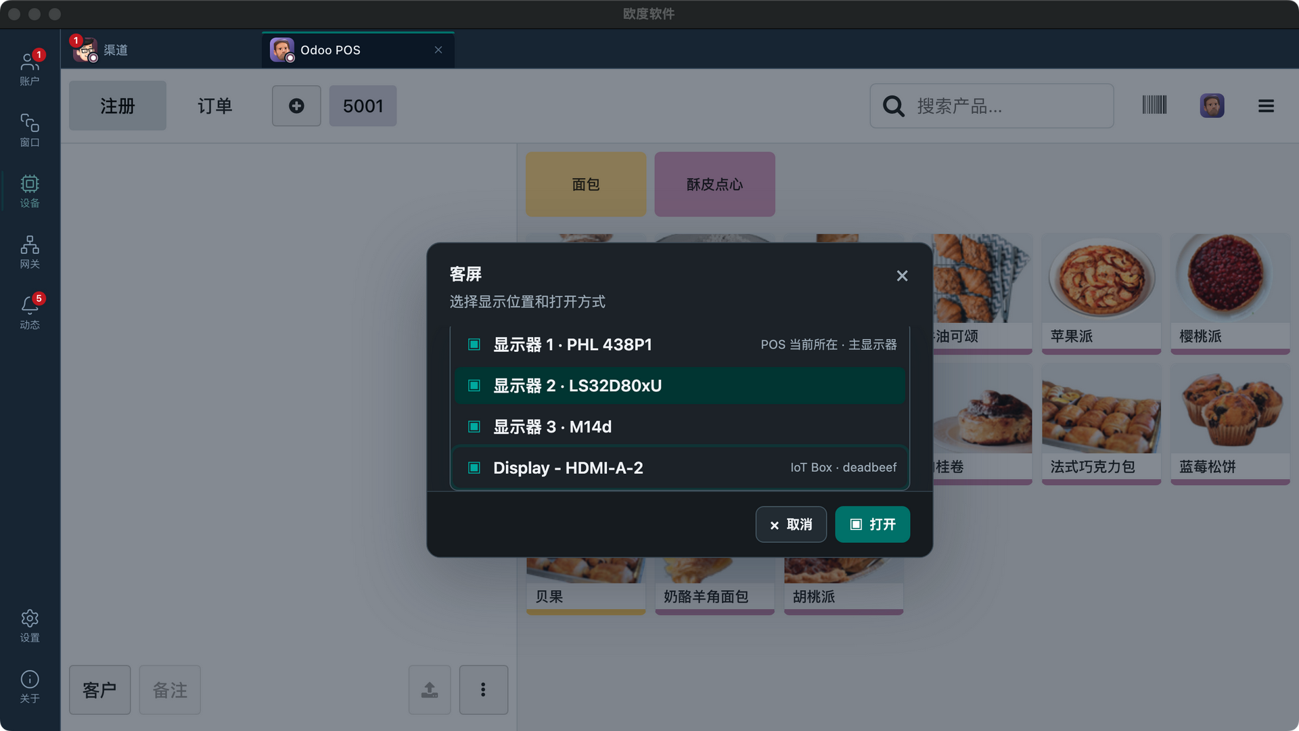Open the three-dot more actions menu

(483, 690)
